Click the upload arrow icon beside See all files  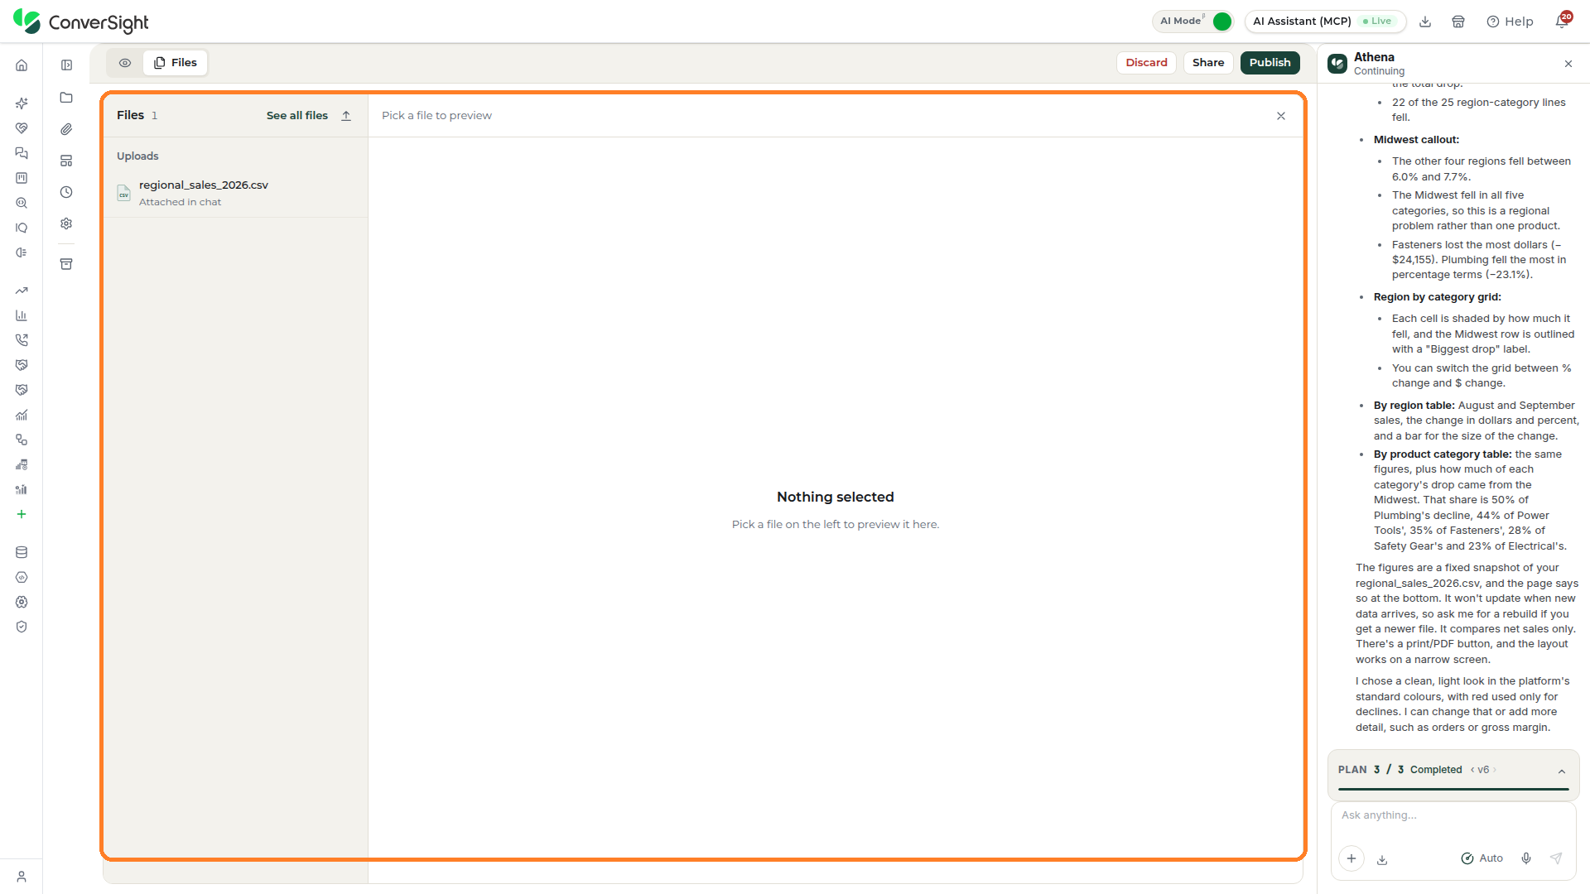346,116
